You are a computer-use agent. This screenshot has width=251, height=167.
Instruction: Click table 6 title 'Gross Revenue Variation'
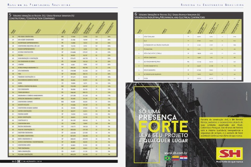[186, 15]
